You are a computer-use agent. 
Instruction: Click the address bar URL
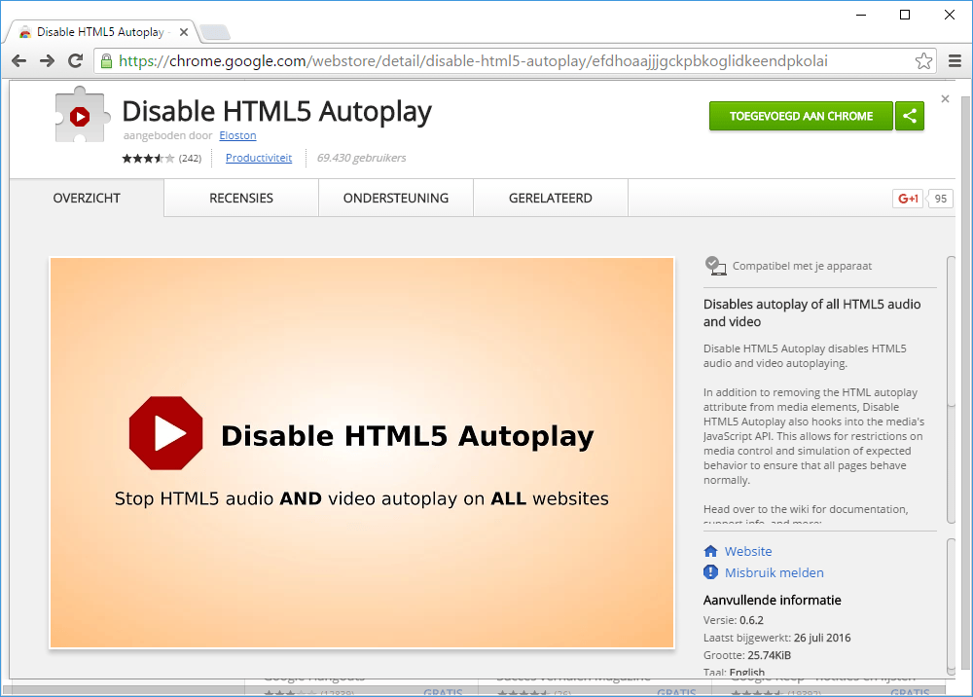[474, 60]
